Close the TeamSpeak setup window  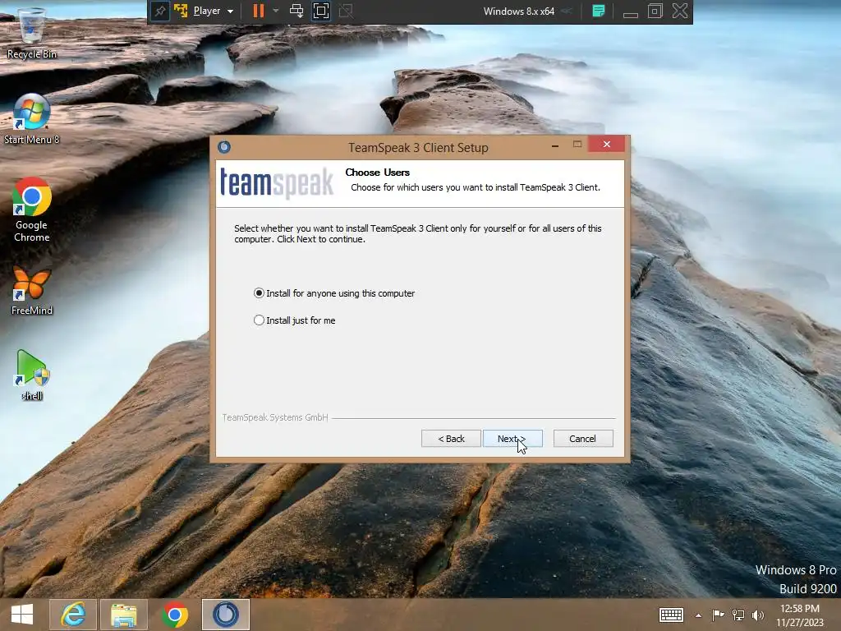[x=606, y=144]
